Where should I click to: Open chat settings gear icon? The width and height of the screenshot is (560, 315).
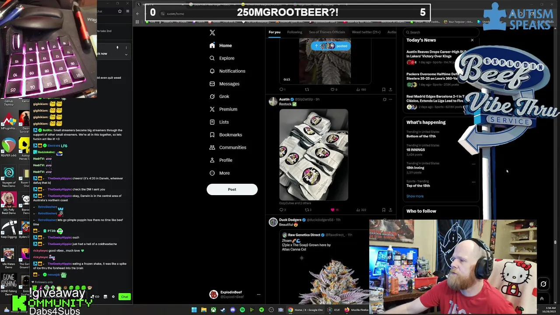click(x=113, y=297)
